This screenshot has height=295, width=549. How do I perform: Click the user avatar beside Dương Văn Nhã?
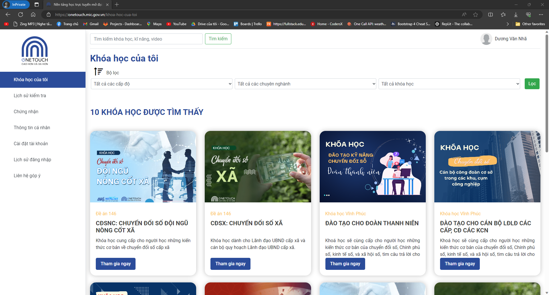[486, 39]
